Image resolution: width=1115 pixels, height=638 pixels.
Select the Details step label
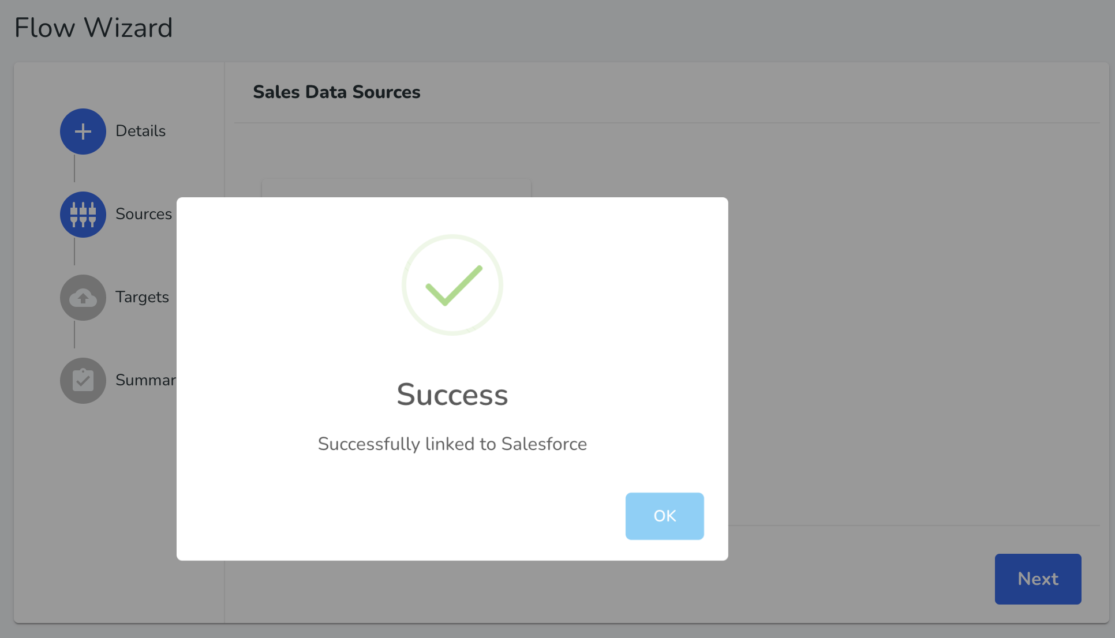pyautogui.click(x=140, y=131)
